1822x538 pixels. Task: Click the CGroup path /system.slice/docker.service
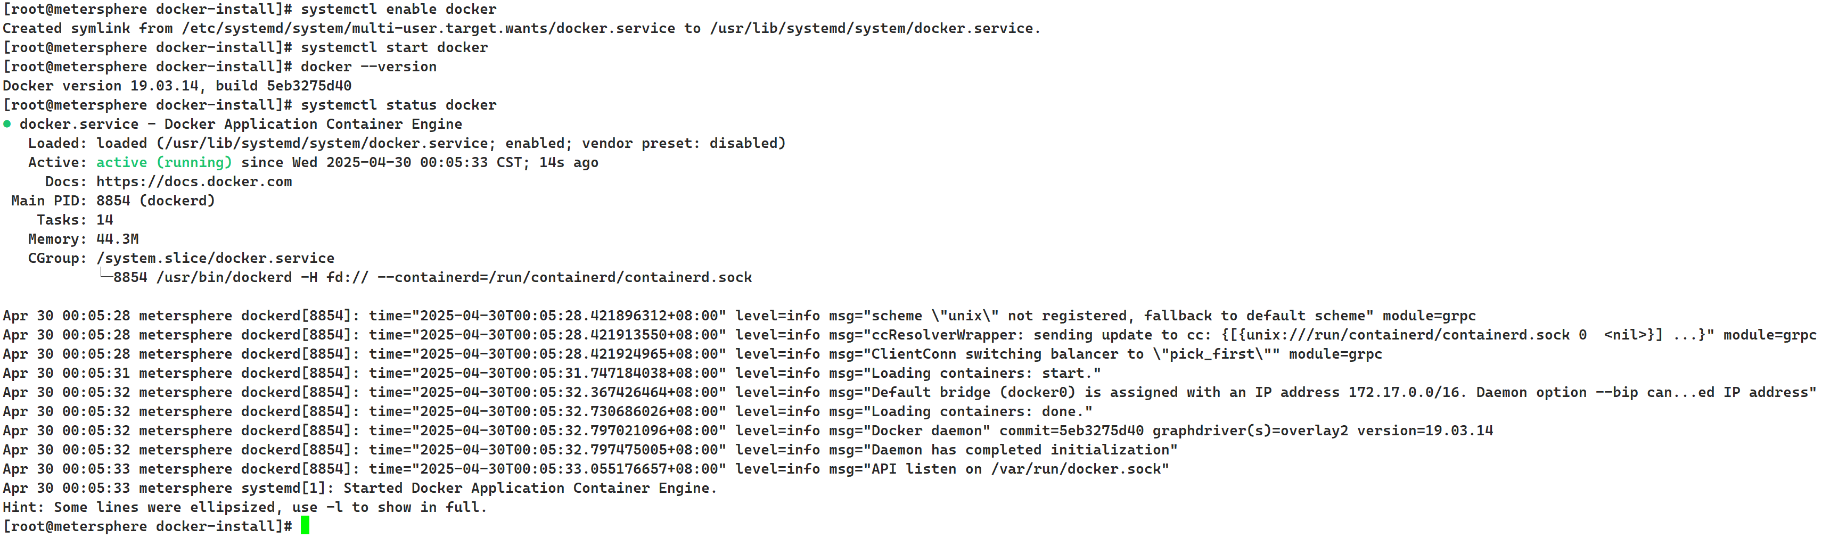pyautogui.click(x=215, y=258)
